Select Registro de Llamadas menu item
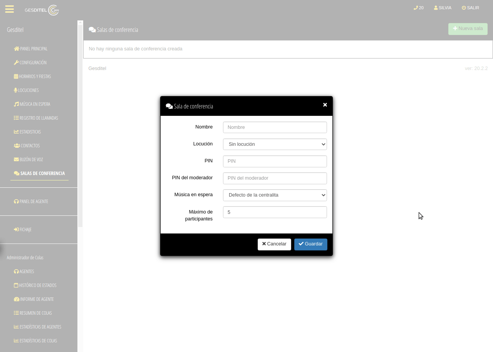This screenshot has width=493, height=352. pos(36,118)
